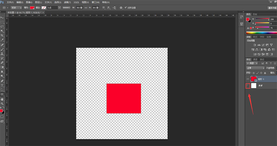The image size is (277, 146).
Task: Select the Crop tool
Action: tap(2, 35)
